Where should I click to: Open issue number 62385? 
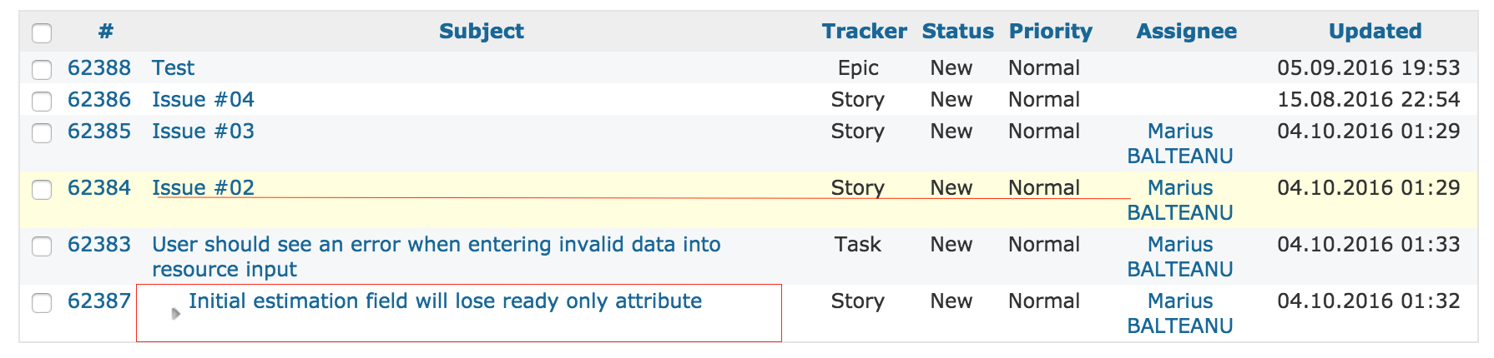[x=99, y=132]
